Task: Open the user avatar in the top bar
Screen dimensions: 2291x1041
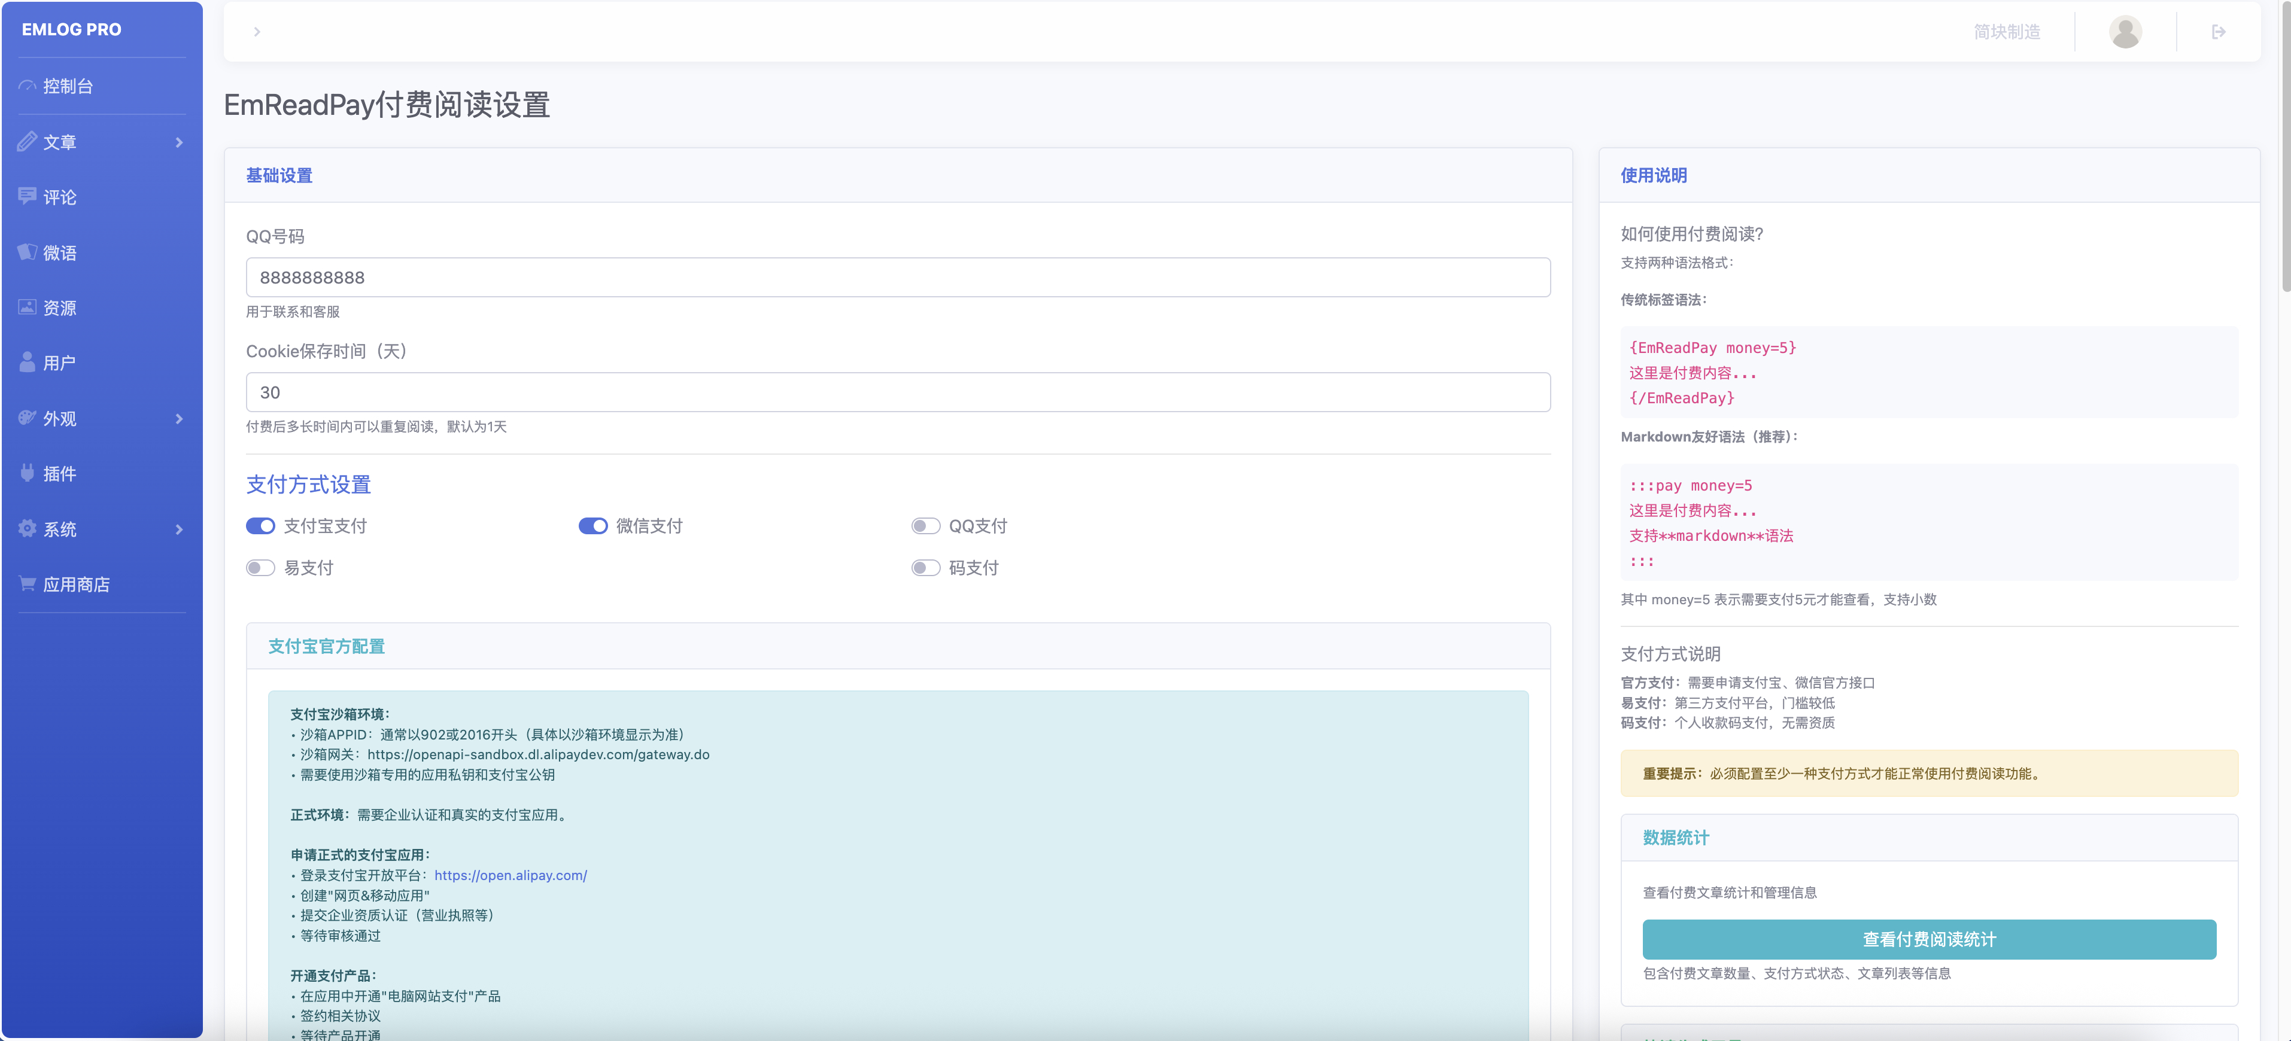Action: coord(2125,32)
